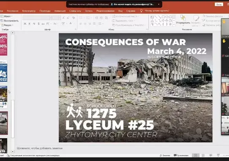Start slideshow from status bar icon
This screenshot has width=229, height=161.
click(218, 155)
